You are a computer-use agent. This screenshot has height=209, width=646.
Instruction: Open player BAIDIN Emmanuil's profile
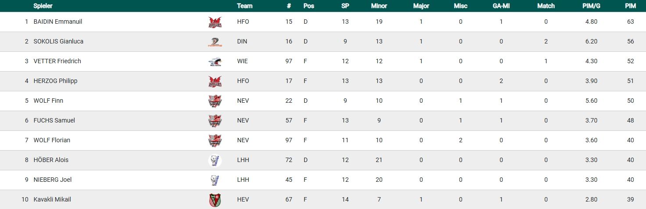pos(57,22)
